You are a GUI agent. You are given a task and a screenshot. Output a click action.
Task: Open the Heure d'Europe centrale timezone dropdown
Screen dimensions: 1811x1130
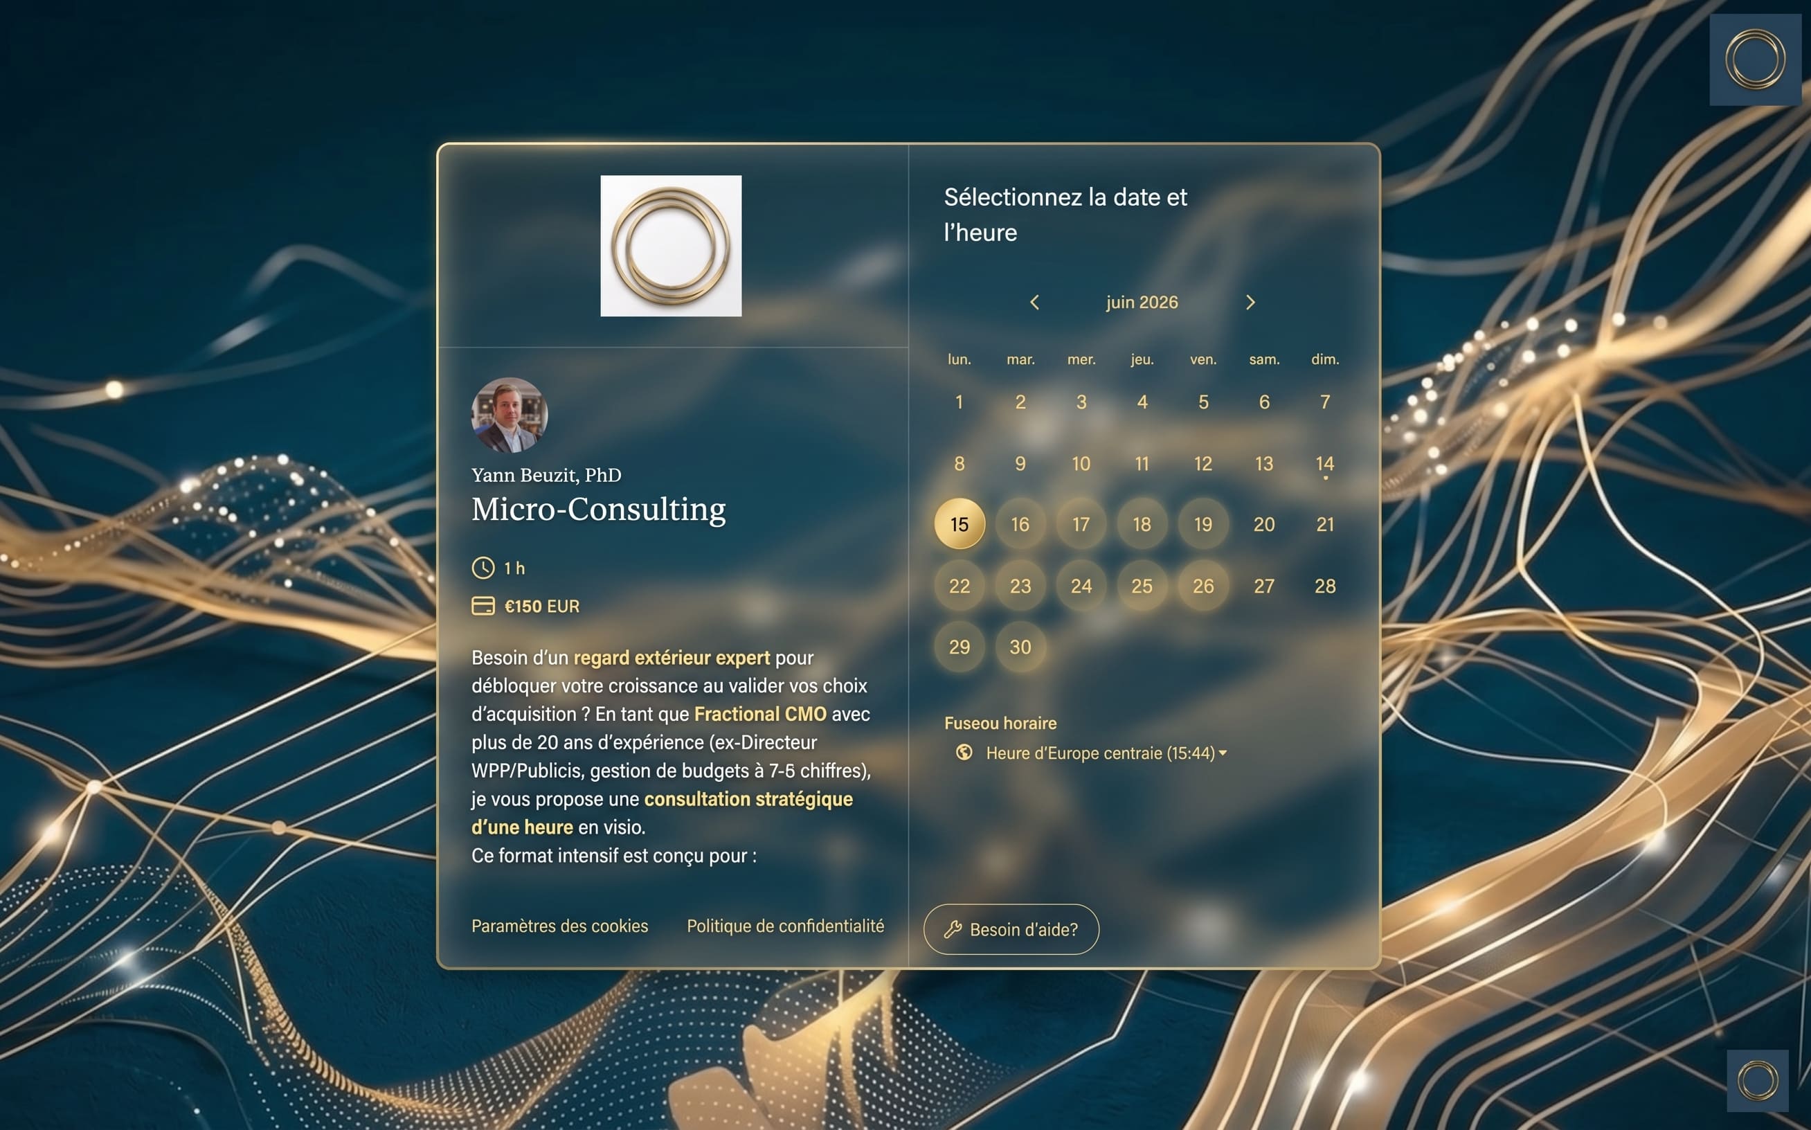1106,753
